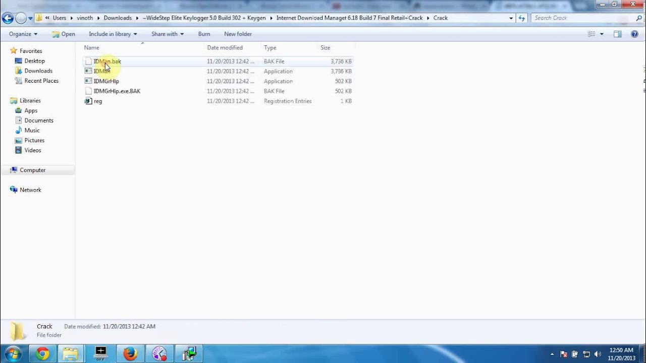Screen dimensions: 646x363
Task: Sort by the Date modified column header
Action: 233,47
